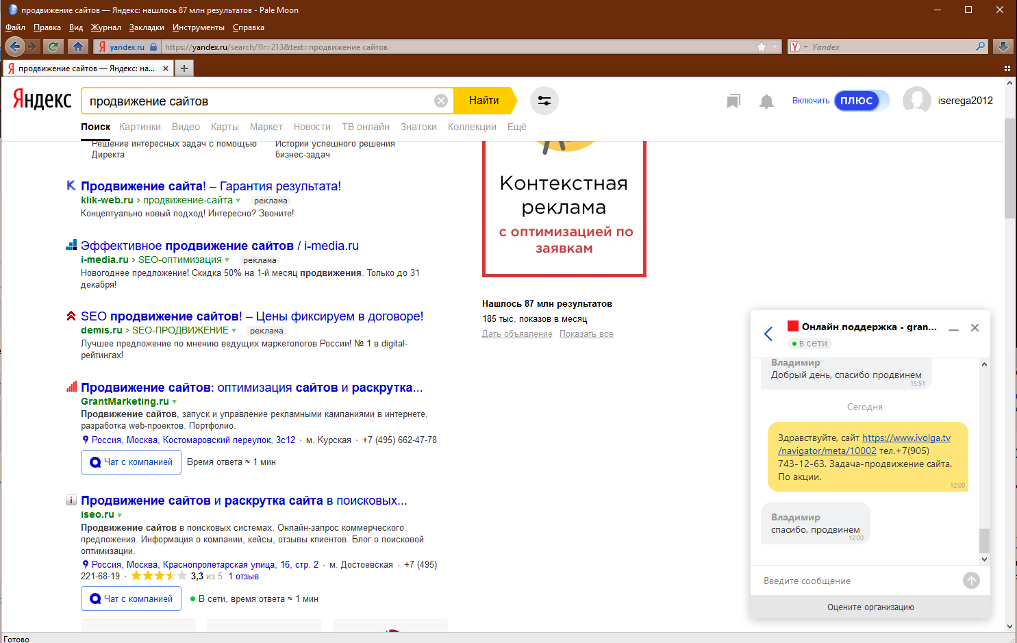Close the 'продвижение сайтов' browser tab

click(x=165, y=68)
